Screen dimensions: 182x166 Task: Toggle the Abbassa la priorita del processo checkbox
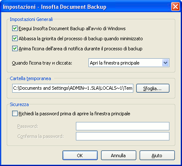click(15, 39)
